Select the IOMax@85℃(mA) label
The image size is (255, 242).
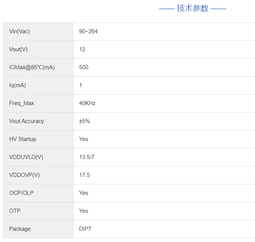(32, 67)
